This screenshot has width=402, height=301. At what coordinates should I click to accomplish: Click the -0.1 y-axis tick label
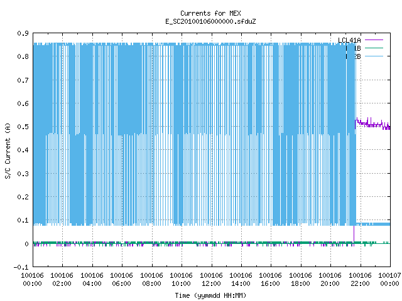(21, 267)
